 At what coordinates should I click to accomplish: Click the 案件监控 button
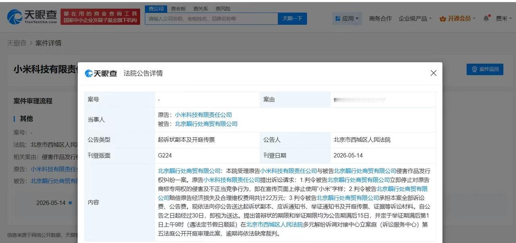pos(485,69)
